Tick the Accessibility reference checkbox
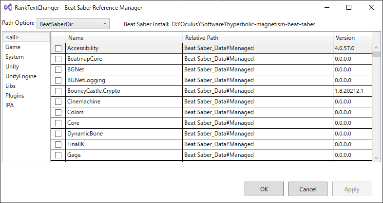Screen dimensions: 383x203 point(58,49)
